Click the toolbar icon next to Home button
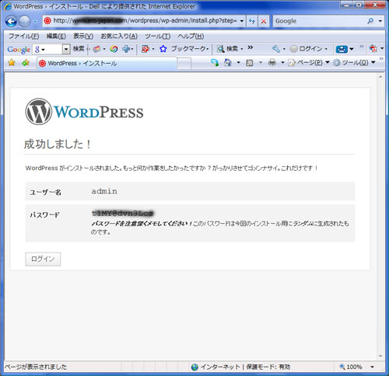This screenshot has height=376, width=389. point(215,62)
